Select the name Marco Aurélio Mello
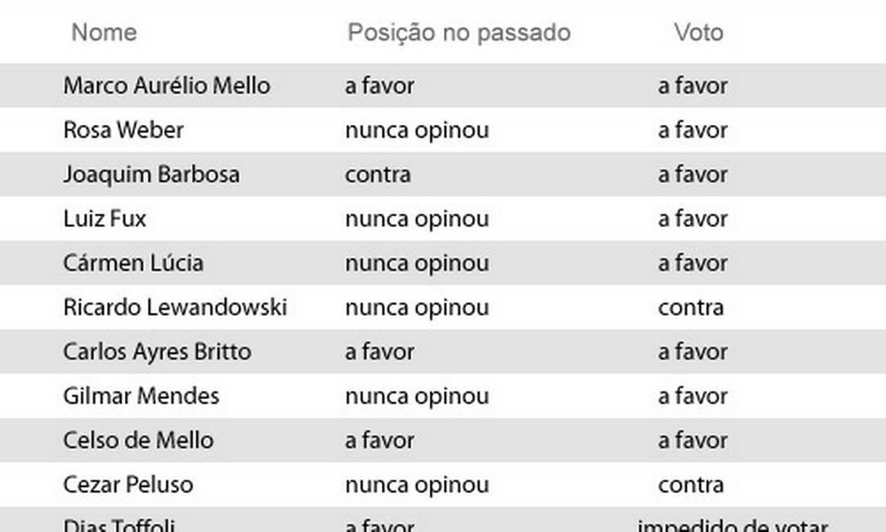The height and width of the screenshot is (532, 886). point(166,86)
